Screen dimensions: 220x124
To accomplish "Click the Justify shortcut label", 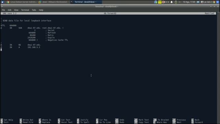I will (84, 120).
